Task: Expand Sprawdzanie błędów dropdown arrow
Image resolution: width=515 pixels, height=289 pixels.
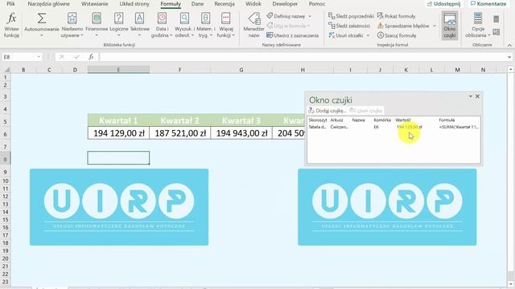Action: tap(435, 26)
